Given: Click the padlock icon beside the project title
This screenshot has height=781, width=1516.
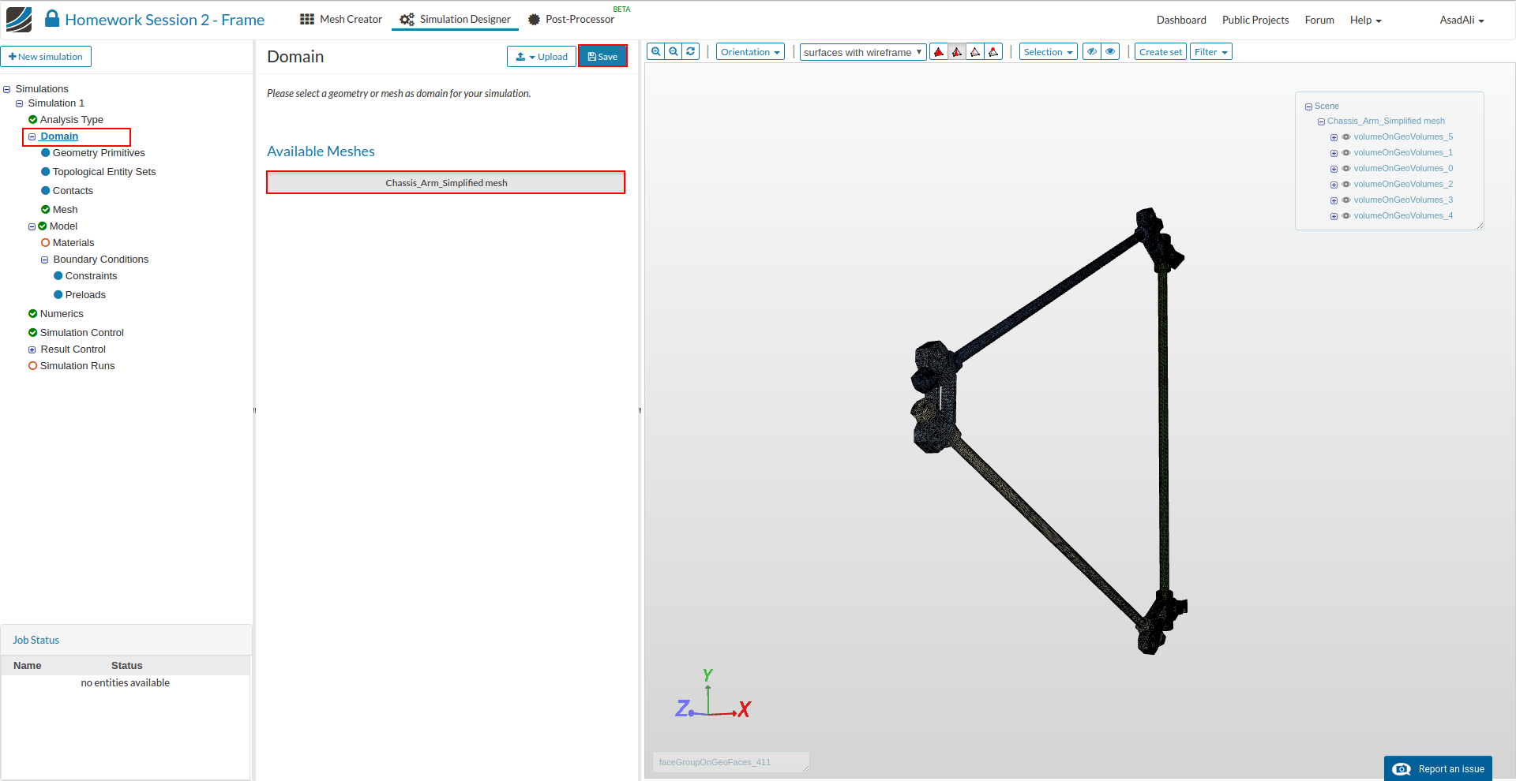Looking at the screenshot, I should pyautogui.click(x=52, y=19).
